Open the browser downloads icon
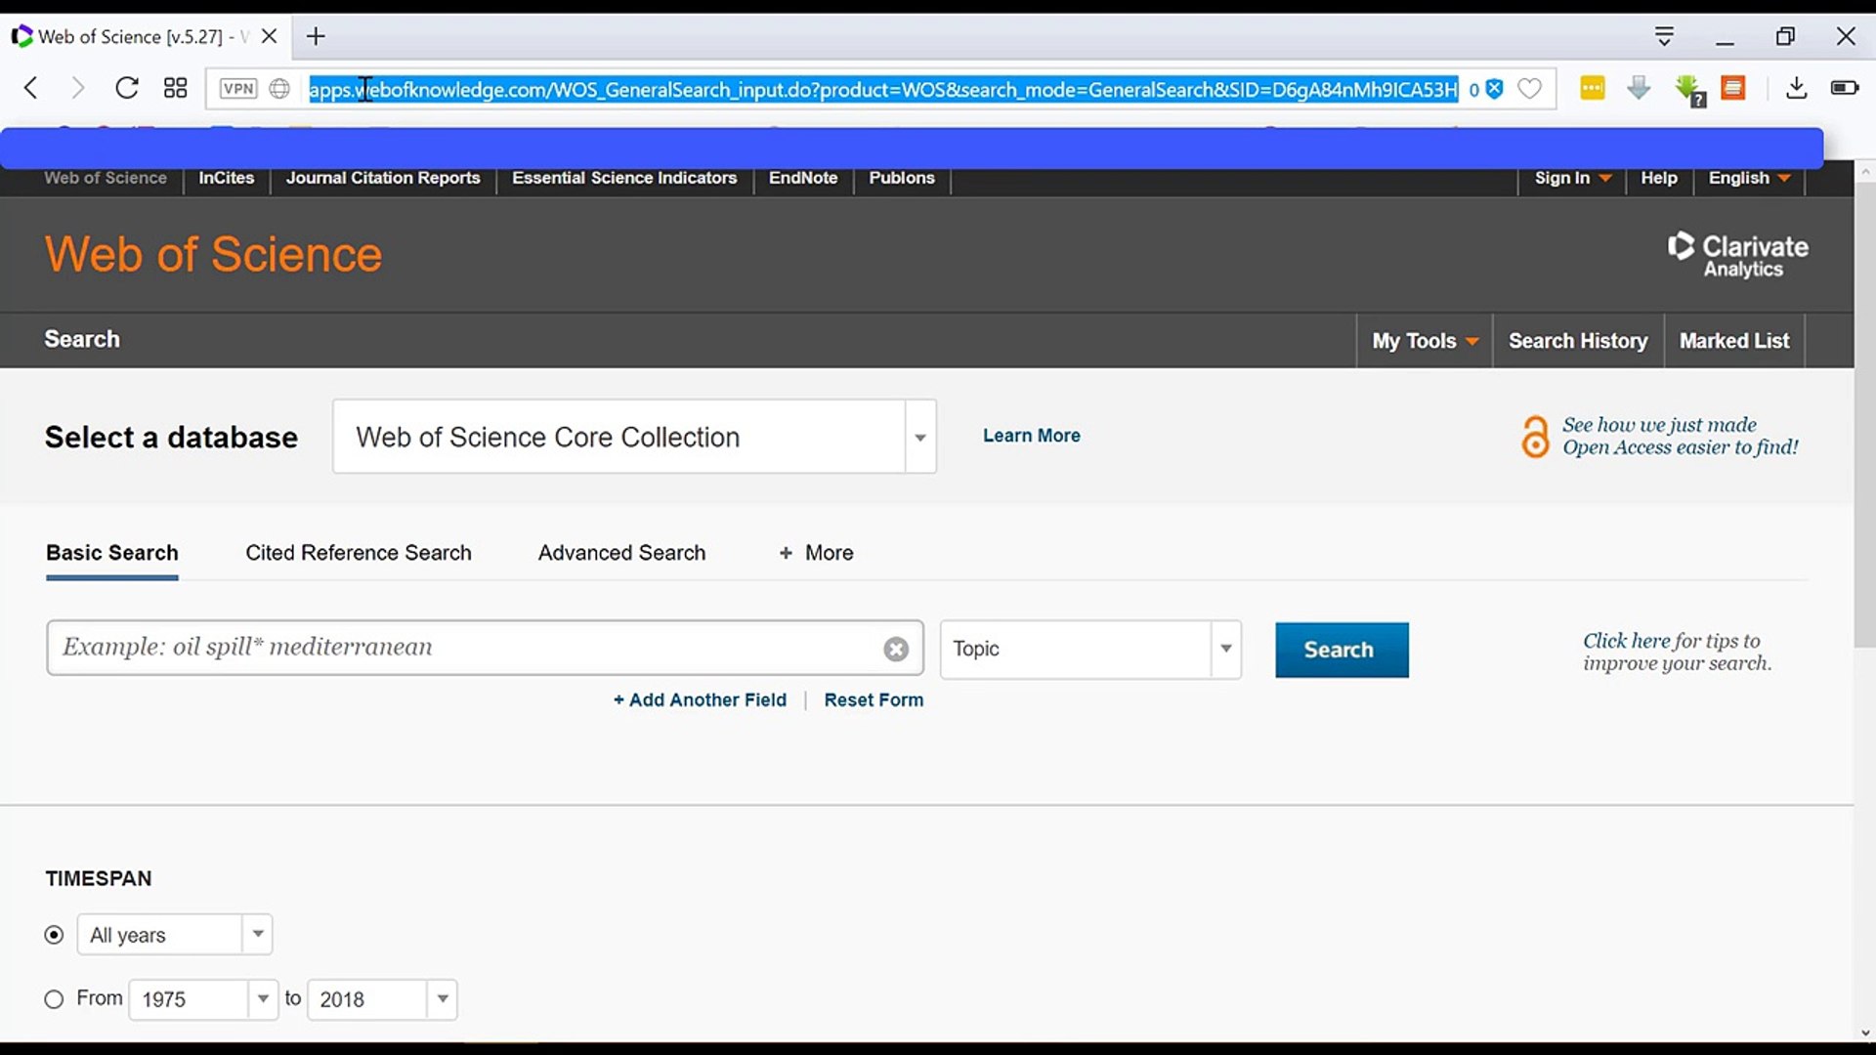 tap(1796, 89)
